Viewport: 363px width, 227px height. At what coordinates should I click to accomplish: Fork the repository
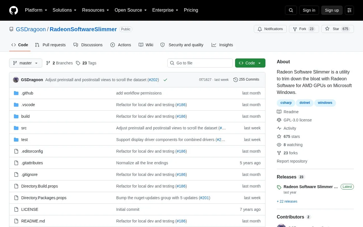click(304, 29)
